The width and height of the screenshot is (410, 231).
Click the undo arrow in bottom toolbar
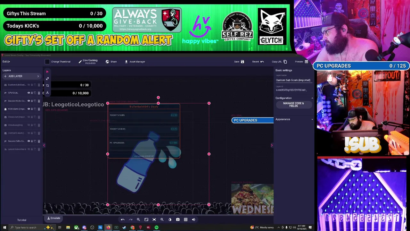click(x=123, y=219)
